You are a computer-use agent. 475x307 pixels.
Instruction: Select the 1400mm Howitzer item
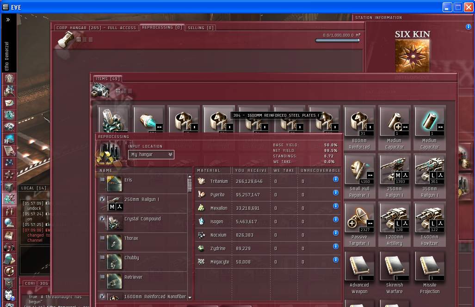coord(430,225)
